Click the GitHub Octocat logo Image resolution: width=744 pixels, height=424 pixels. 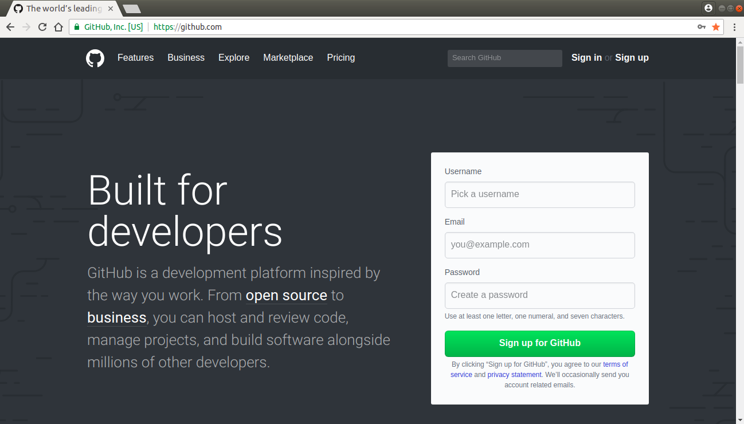[95, 58]
